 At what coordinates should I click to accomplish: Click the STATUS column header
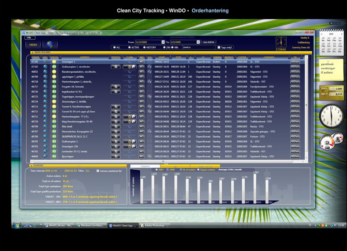click(54, 57)
